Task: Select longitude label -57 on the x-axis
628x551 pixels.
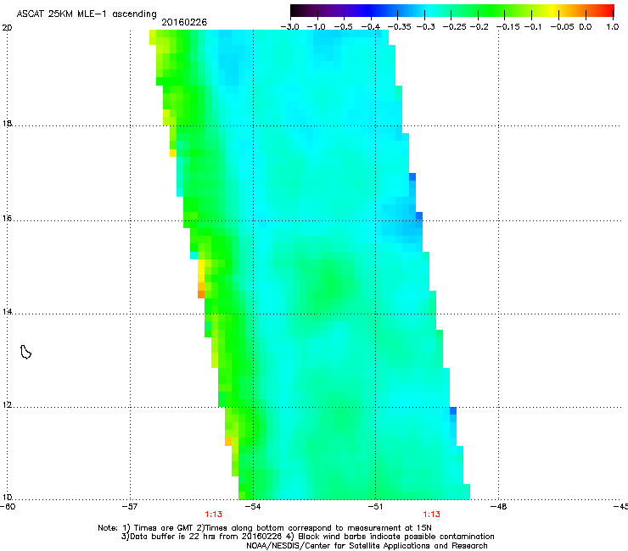Action: 130,507
